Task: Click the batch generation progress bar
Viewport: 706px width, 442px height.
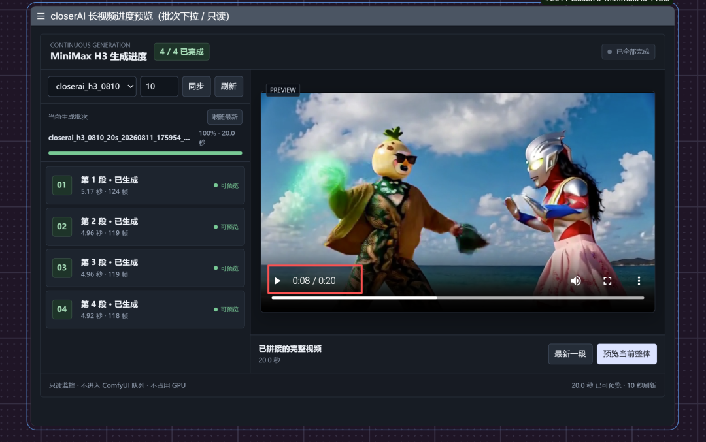Action: (x=145, y=153)
